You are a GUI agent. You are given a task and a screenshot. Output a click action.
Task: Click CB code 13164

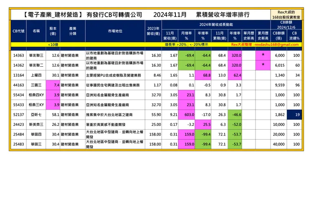(x=18, y=75)
